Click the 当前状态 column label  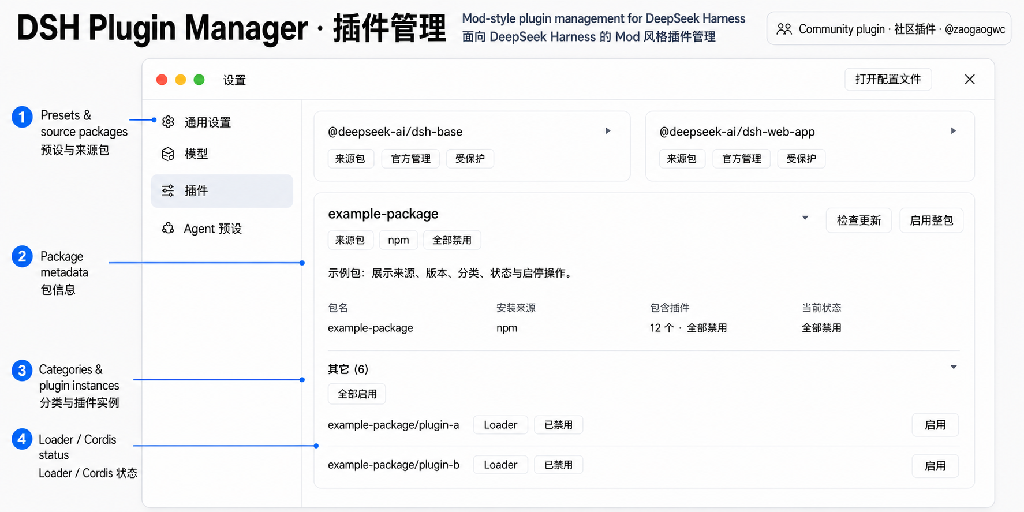tap(821, 308)
